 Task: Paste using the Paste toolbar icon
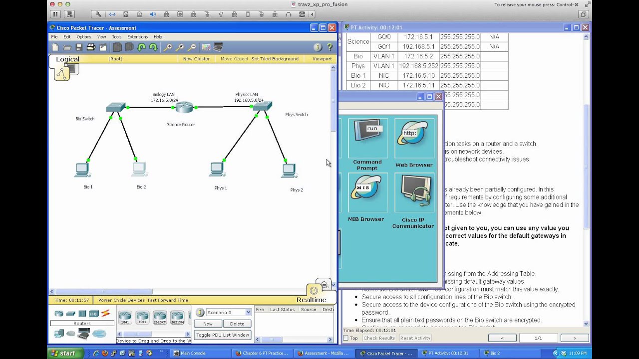point(129,47)
